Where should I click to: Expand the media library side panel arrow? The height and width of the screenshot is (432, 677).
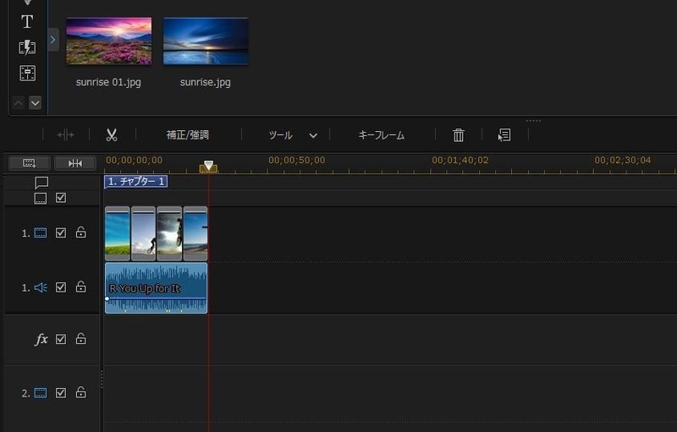point(53,40)
